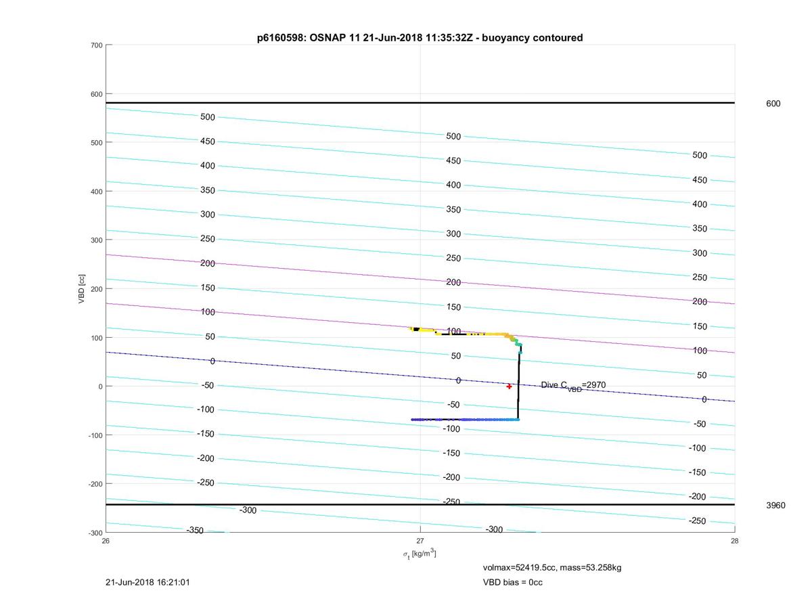Click the red plus marker near Dive C VBD
The image size is (812, 599).
(x=510, y=386)
